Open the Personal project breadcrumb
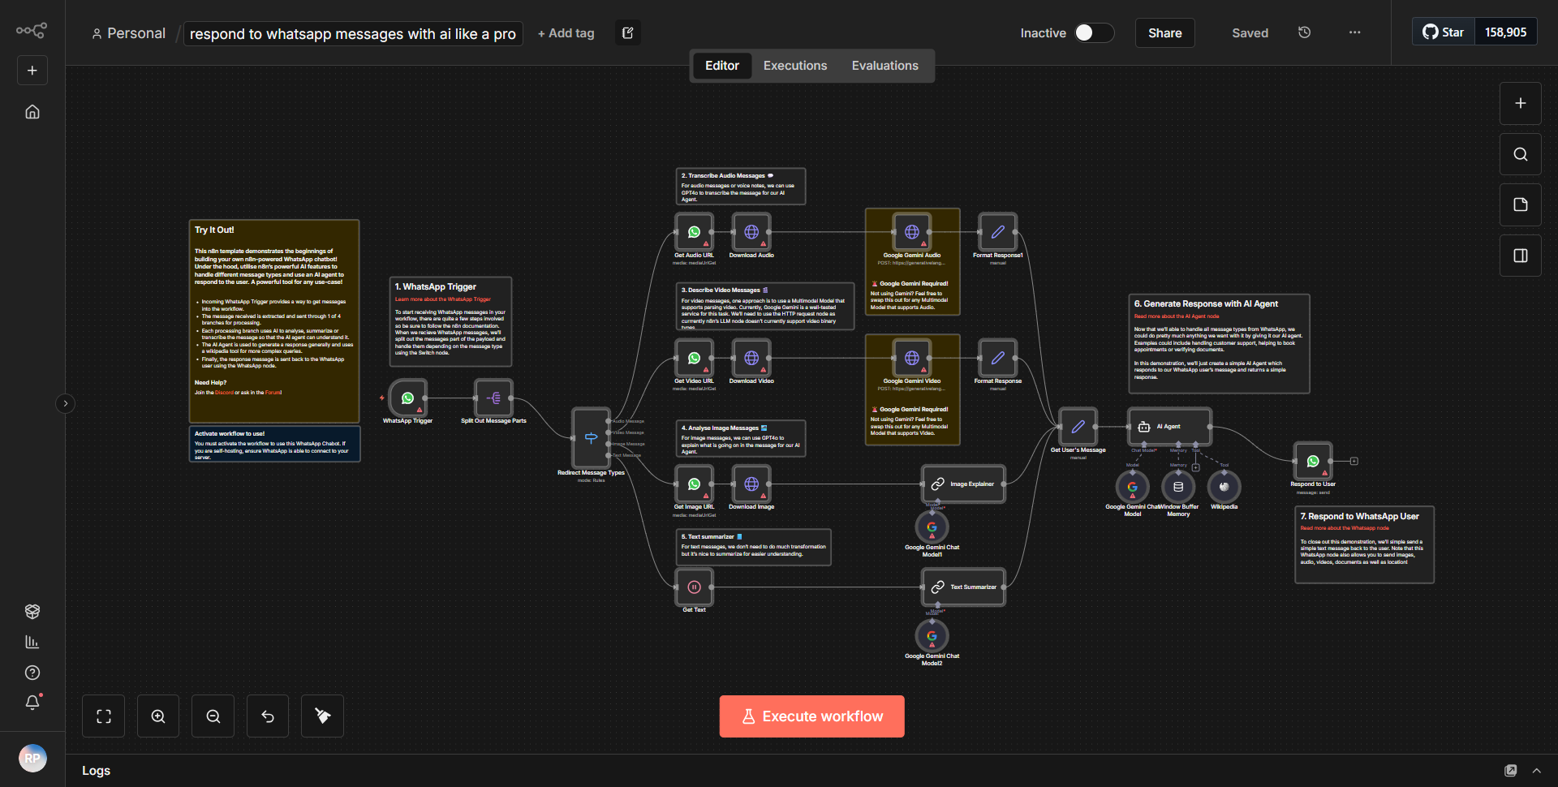 tap(128, 33)
